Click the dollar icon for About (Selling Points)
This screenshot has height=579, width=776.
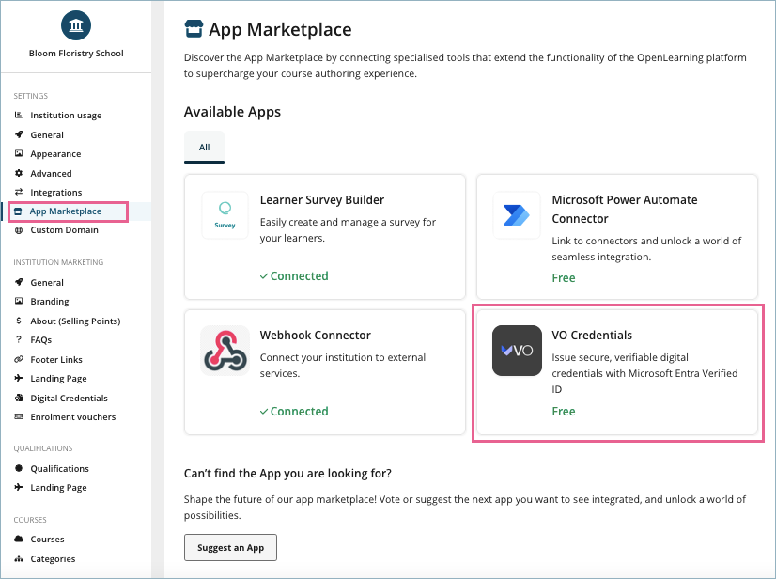pos(19,321)
